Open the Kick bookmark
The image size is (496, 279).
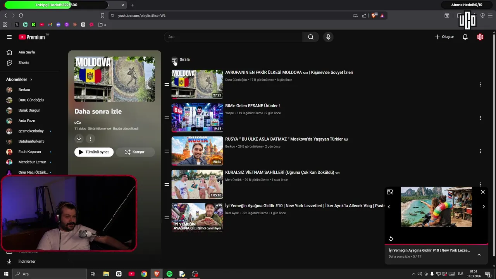(x=33, y=24)
